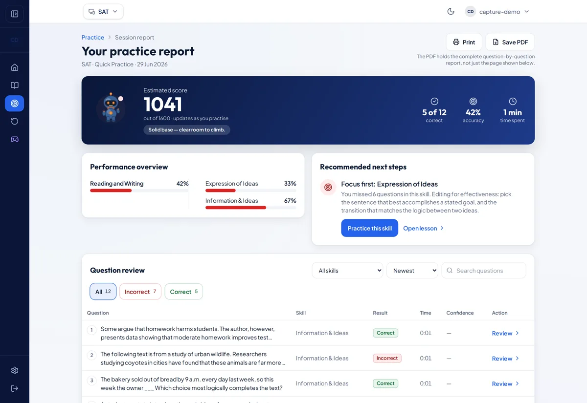Click the Practice this skill button
Screen dimensions: 587x403
(370, 228)
